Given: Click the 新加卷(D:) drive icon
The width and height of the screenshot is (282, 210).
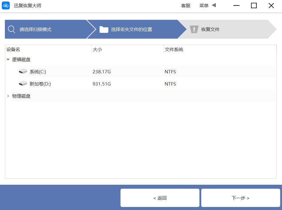Looking at the screenshot, I should (x=23, y=84).
